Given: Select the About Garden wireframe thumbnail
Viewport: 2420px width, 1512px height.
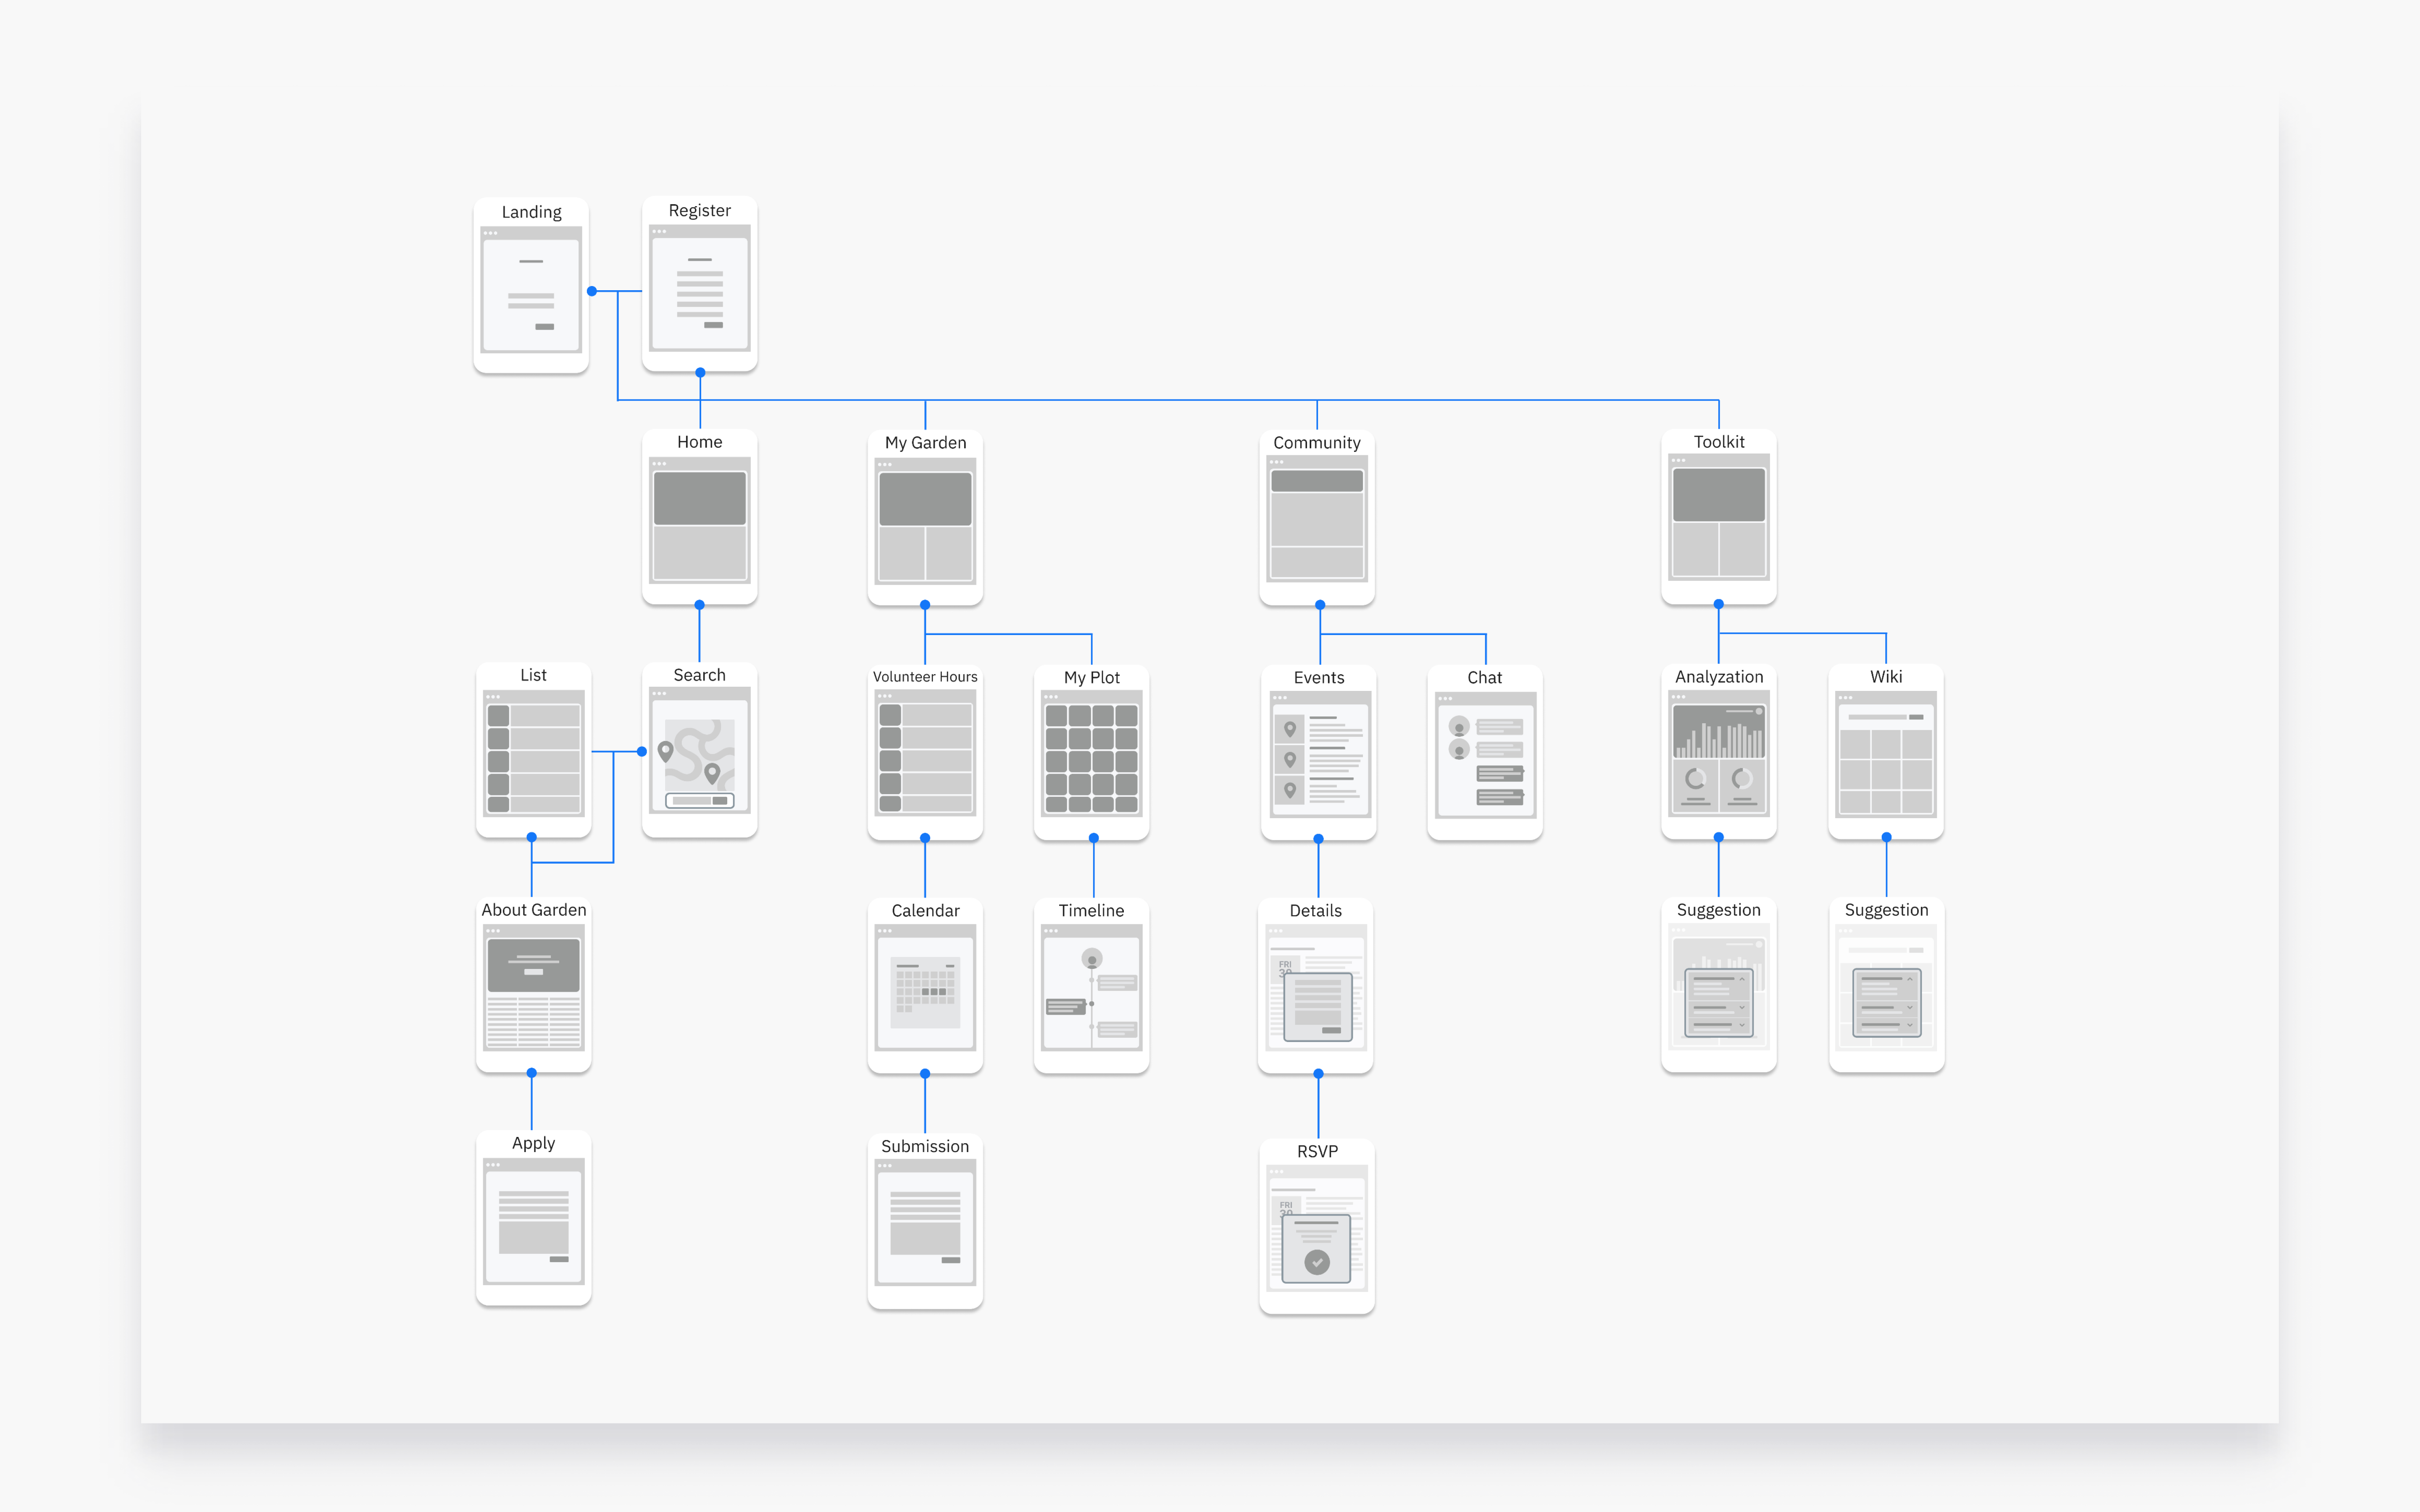Looking at the screenshot, I should pos(533,988).
